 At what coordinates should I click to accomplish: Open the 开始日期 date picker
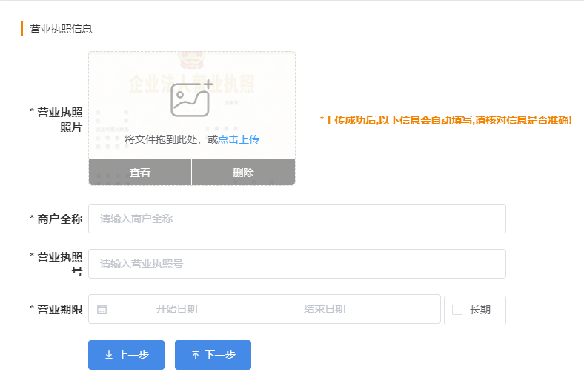coord(176,310)
